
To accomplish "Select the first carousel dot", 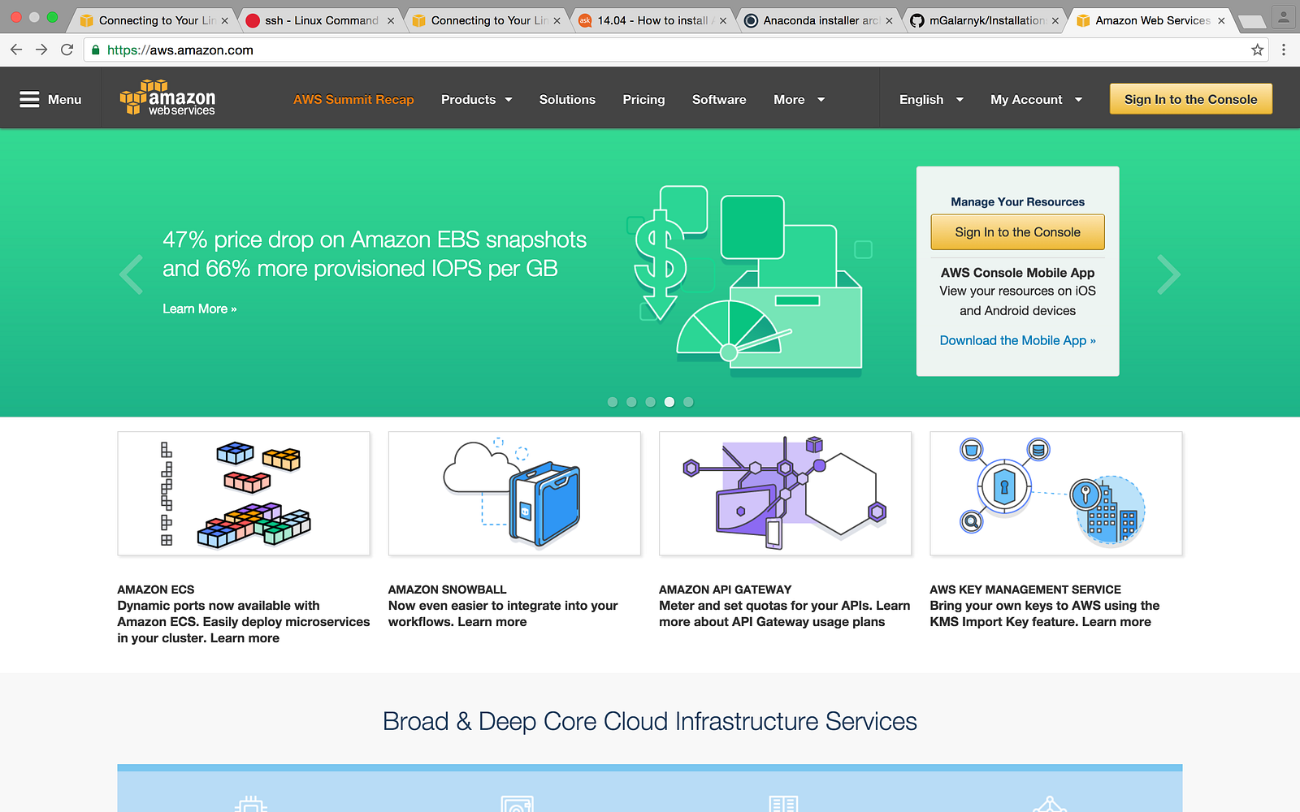I will click(x=613, y=402).
